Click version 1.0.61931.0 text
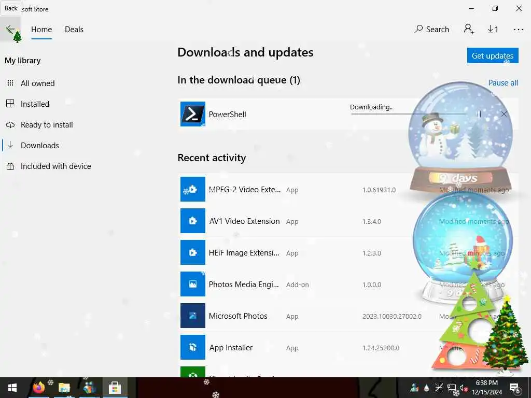 pos(379,190)
